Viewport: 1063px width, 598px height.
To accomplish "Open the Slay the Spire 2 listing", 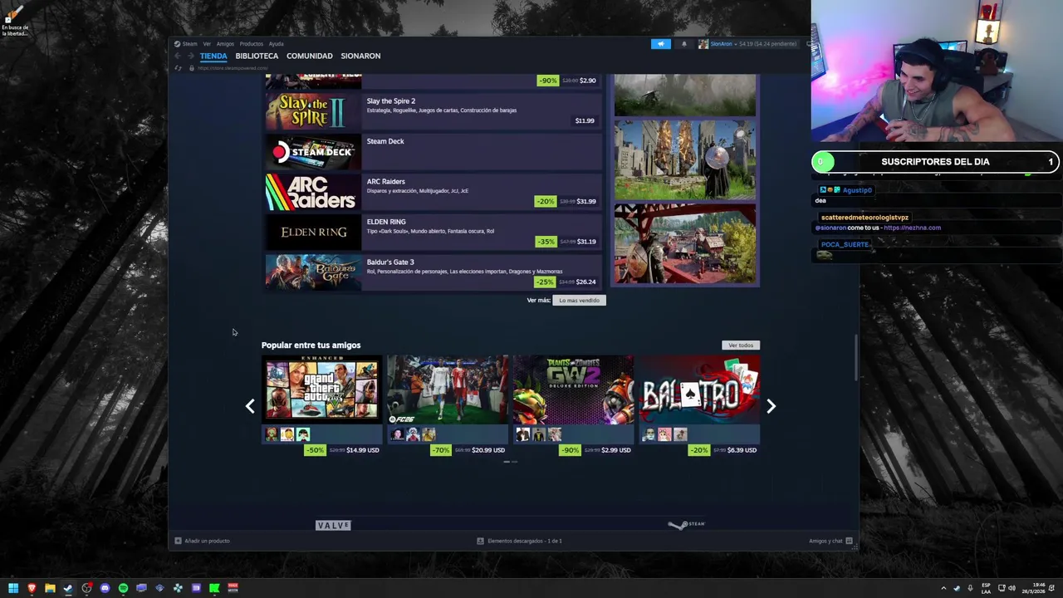I will 433,111.
